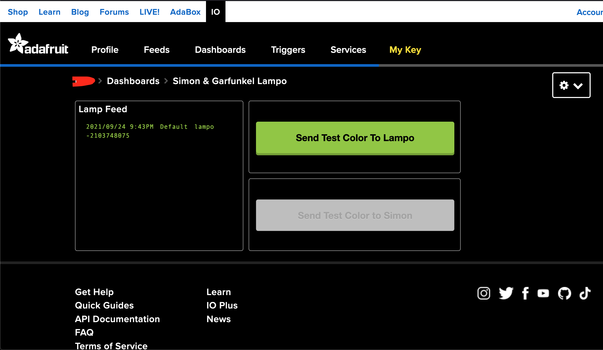Click Send Test Color To Lampo
Viewport: 603px width, 350px height.
tap(355, 137)
